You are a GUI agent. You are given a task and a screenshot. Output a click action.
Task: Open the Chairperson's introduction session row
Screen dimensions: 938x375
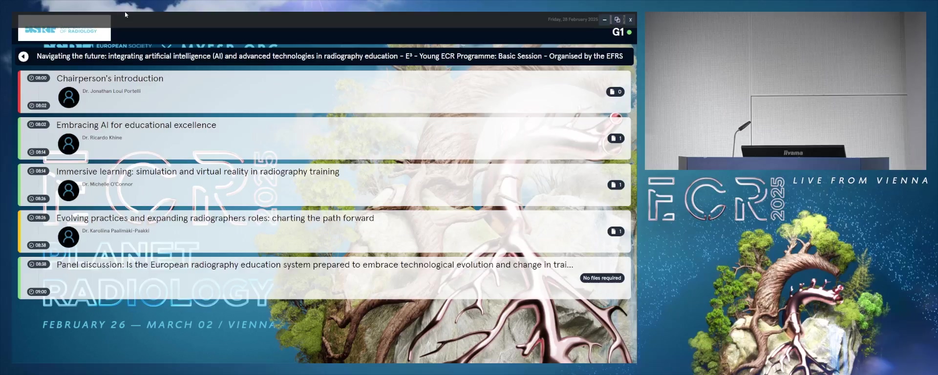324,92
